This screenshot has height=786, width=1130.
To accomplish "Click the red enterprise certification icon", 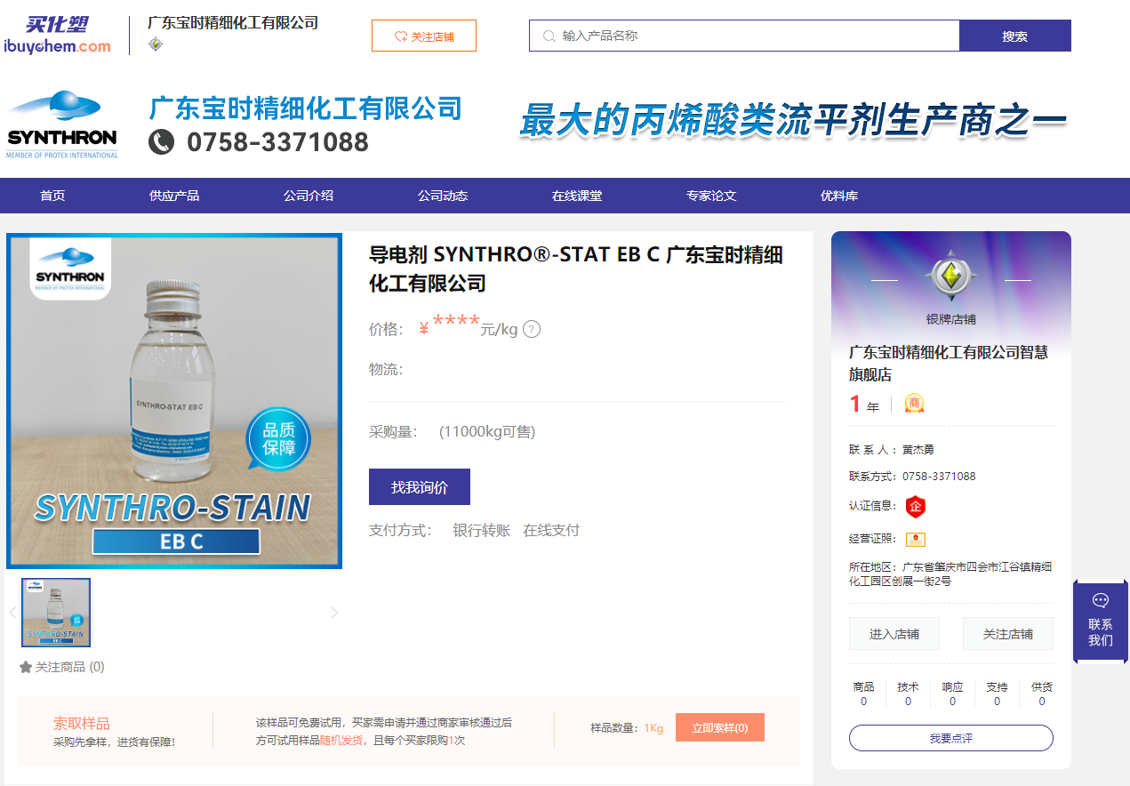I will (916, 506).
